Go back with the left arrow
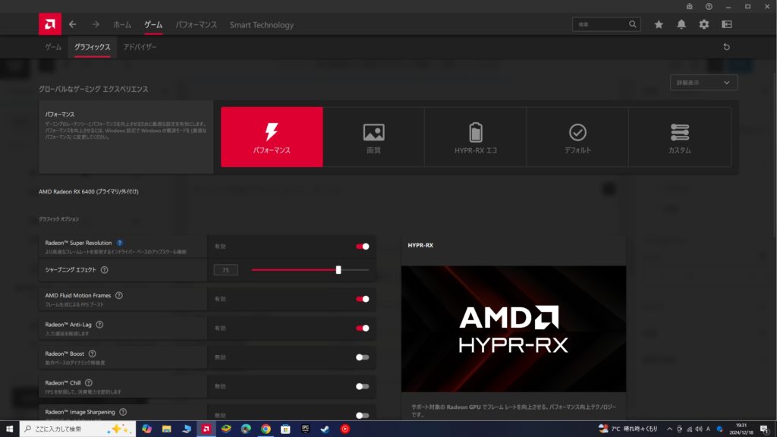777x437 pixels. [x=73, y=24]
